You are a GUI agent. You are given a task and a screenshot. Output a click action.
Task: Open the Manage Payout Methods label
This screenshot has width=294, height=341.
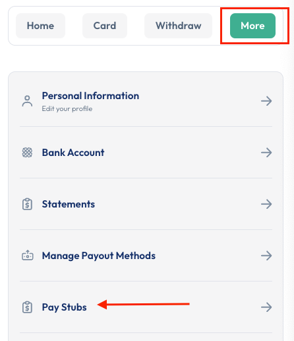tap(99, 256)
